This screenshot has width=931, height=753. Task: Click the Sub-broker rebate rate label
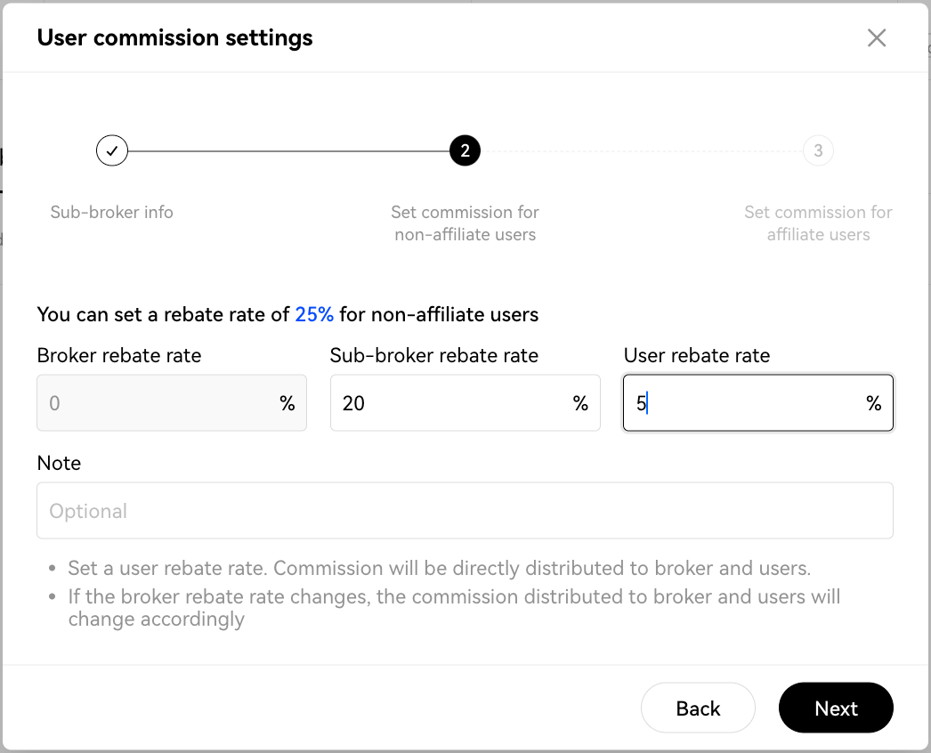pos(434,356)
